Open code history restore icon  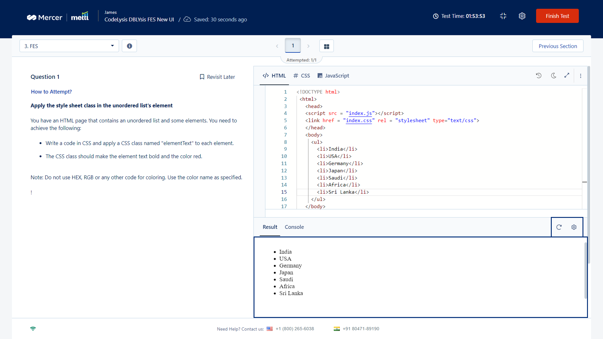[x=539, y=76]
